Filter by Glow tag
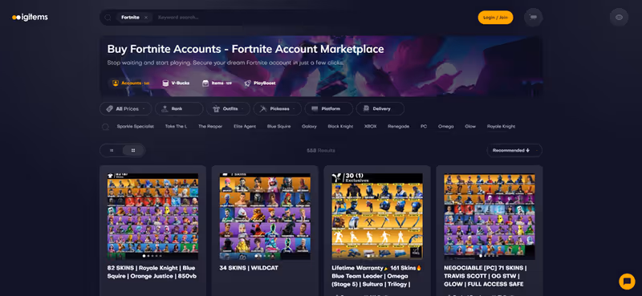 click(x=470, y=127)
